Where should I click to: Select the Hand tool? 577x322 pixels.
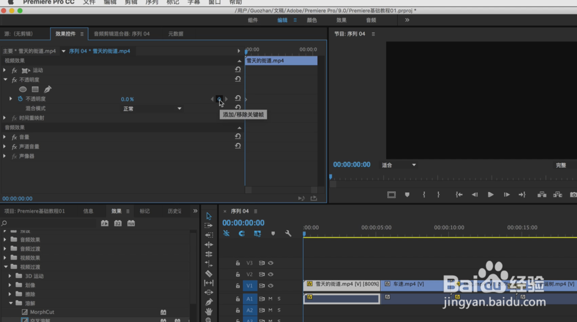pos(209,312)
